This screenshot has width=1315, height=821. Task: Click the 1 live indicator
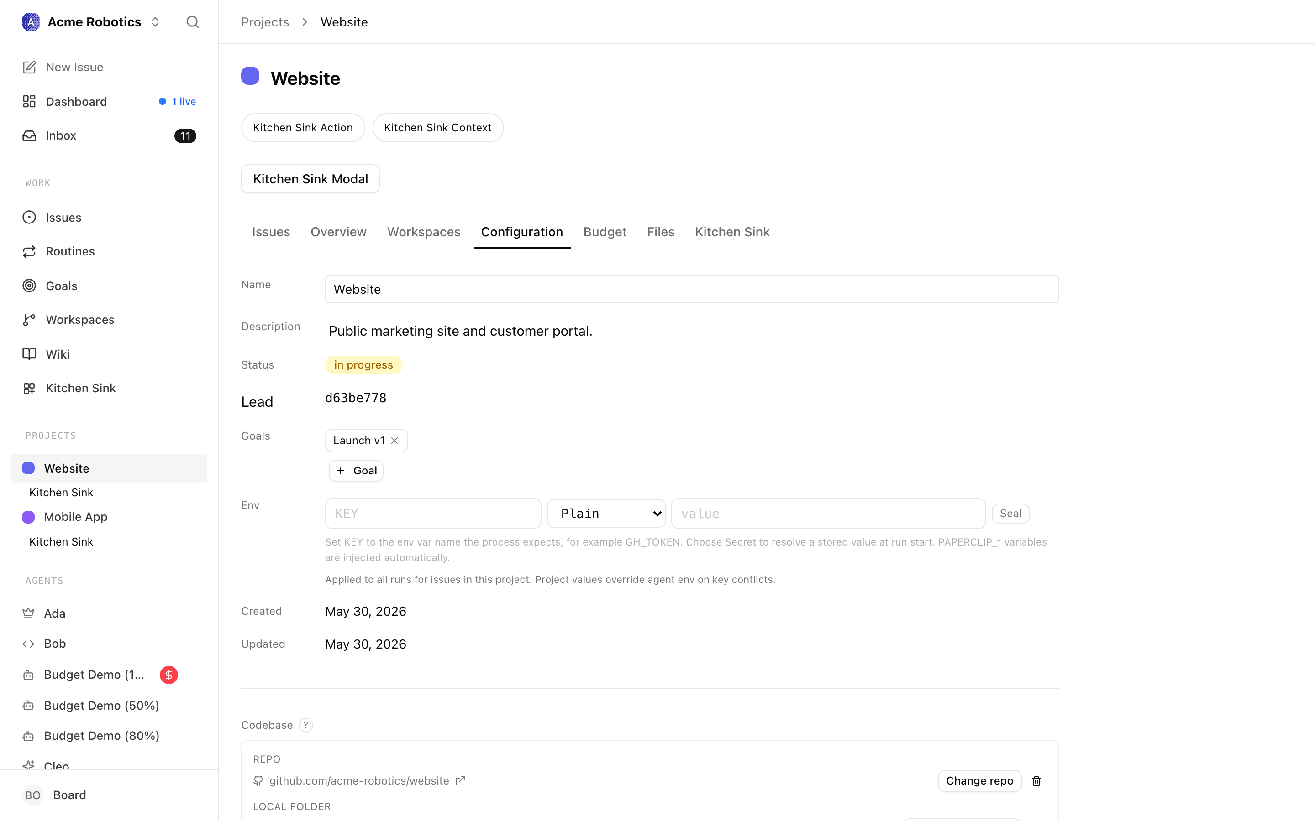(x=177, y=102)
